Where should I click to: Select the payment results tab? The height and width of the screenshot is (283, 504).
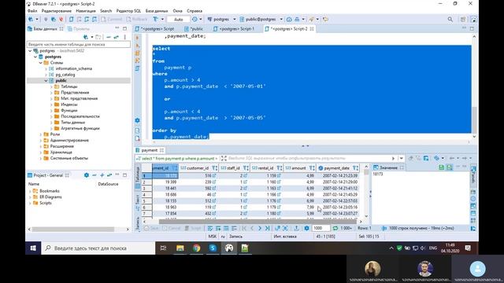pyautogui.click(x=150, y=150)
